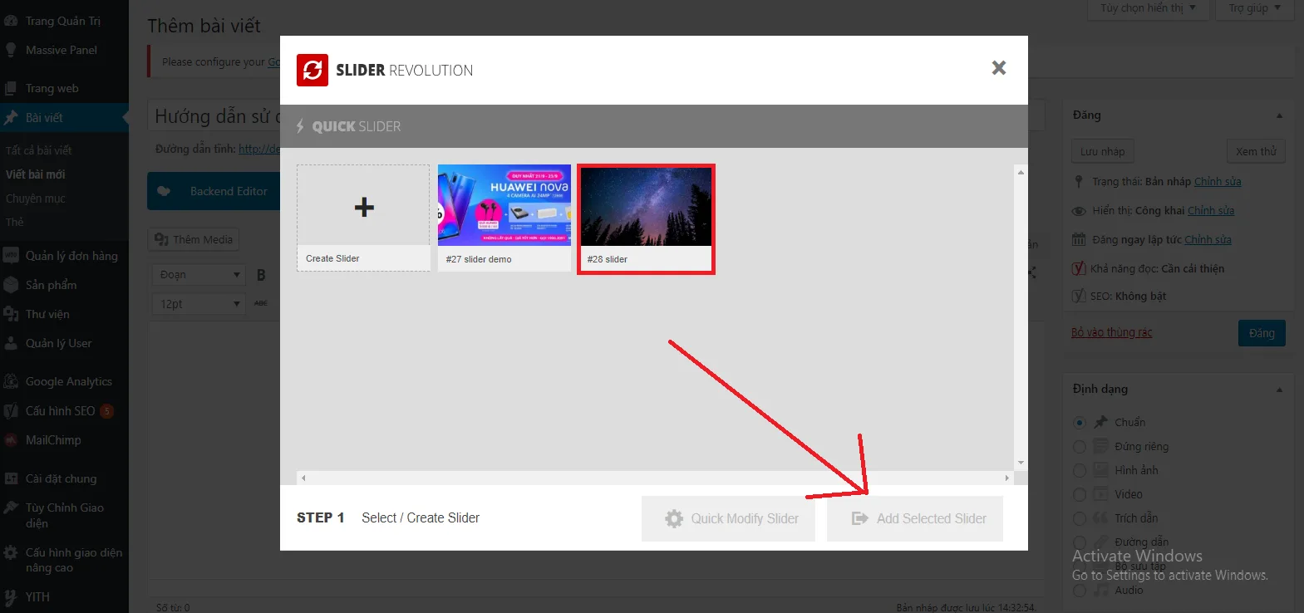Click Cấu hình giao diện nâng cao icon
1304x613 pixels.
tap(11, 552)
